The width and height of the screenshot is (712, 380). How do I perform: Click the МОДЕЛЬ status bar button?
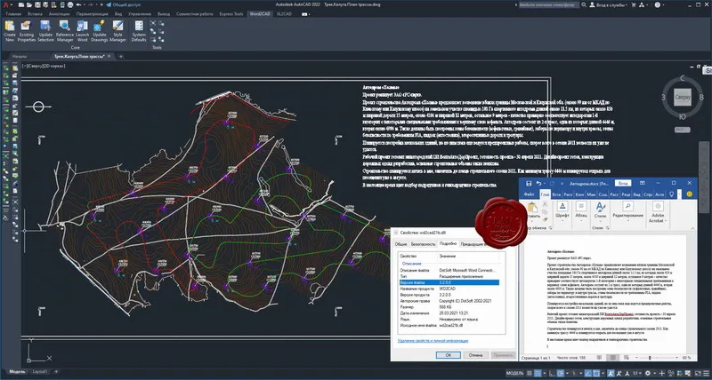point(515,373)
